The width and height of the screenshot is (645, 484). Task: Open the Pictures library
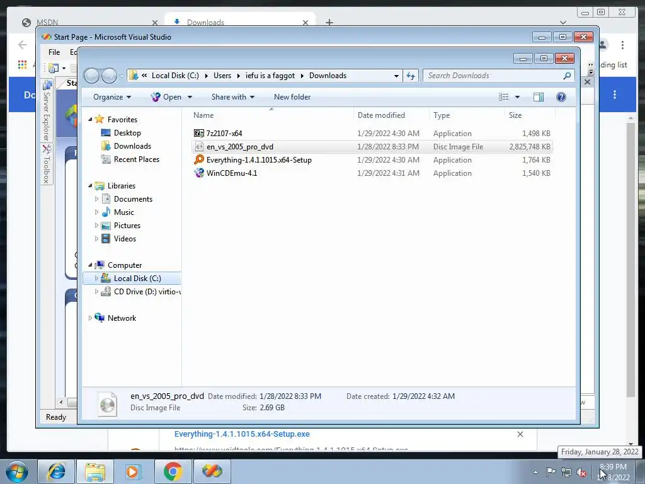click(127, 226)
